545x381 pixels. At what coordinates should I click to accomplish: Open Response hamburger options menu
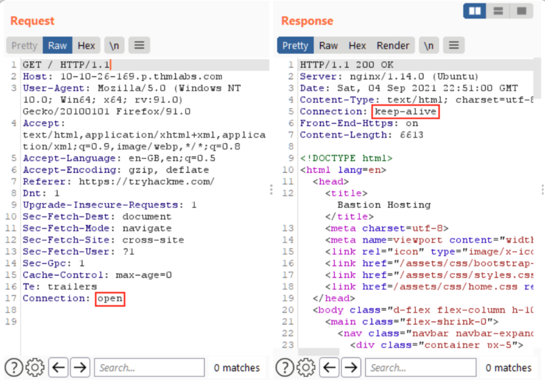(x=454, y=45)
